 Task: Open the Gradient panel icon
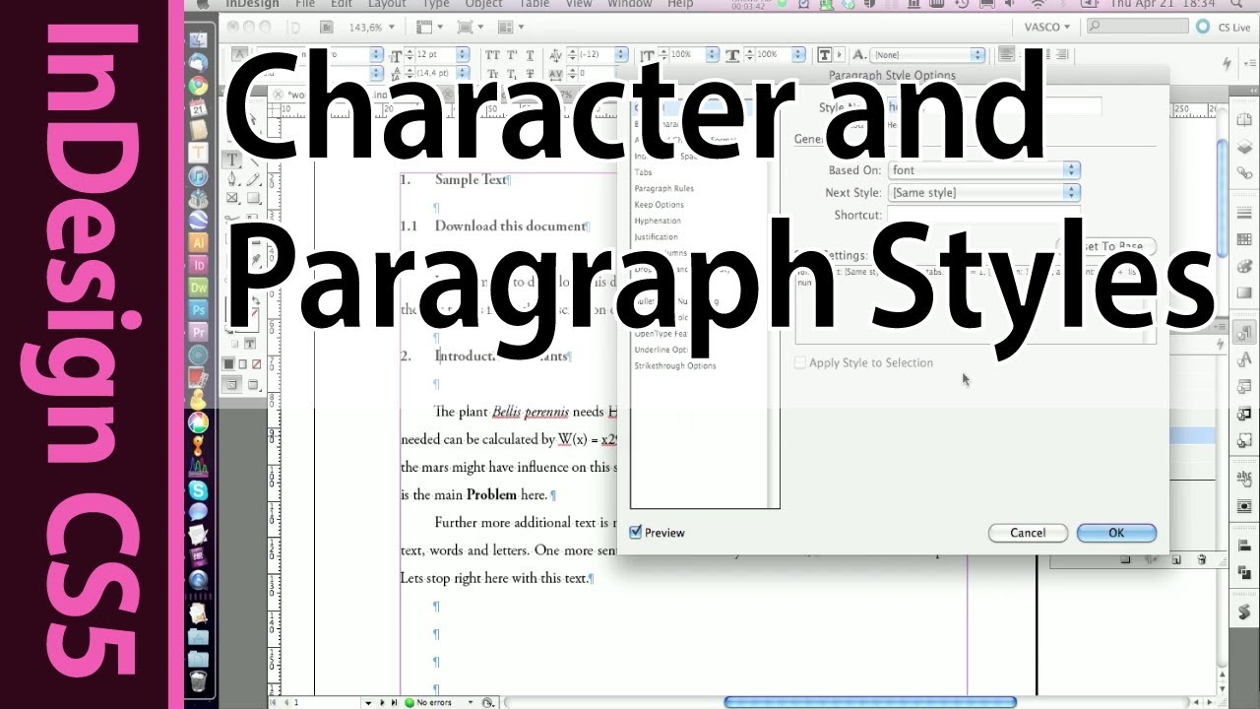click(1245, 292)
